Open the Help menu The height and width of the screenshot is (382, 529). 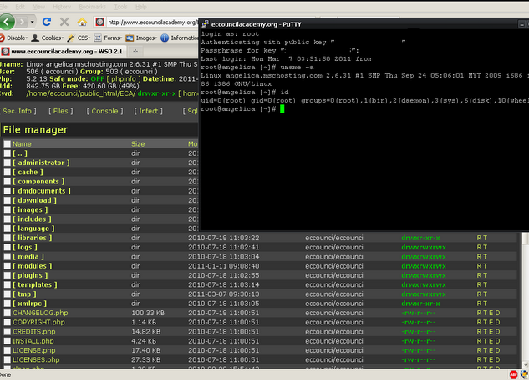coord(140,7)
